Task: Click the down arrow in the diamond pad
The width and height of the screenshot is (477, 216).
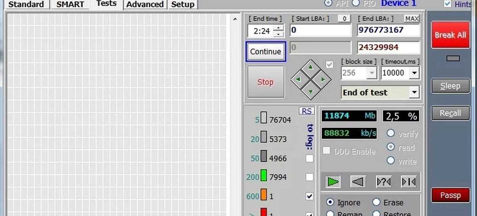Action: pyautogui.click(x=310, y=92)
